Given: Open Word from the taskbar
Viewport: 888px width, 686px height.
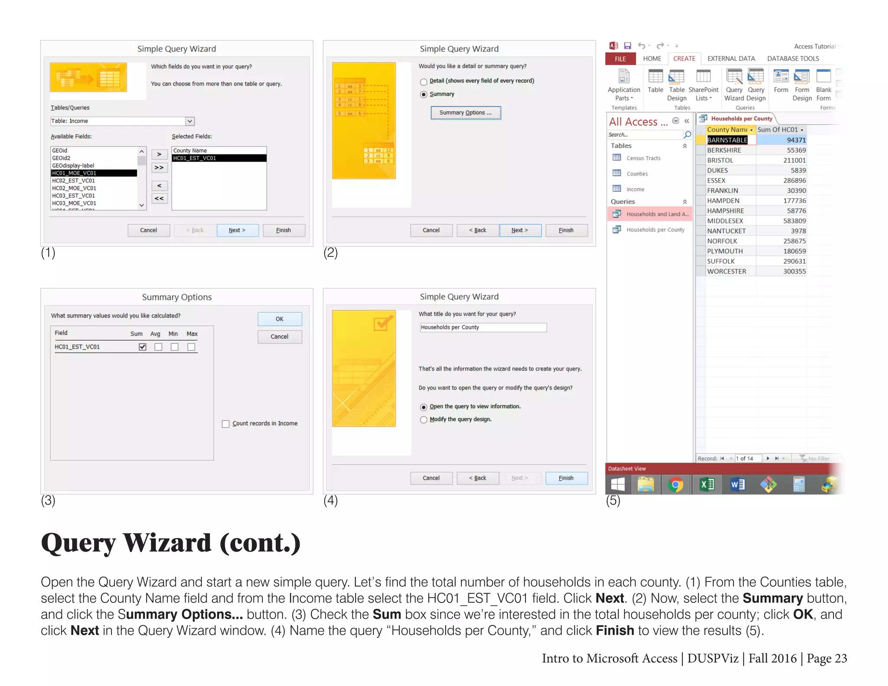Looking at the screenshot, I should click(738, 484).
